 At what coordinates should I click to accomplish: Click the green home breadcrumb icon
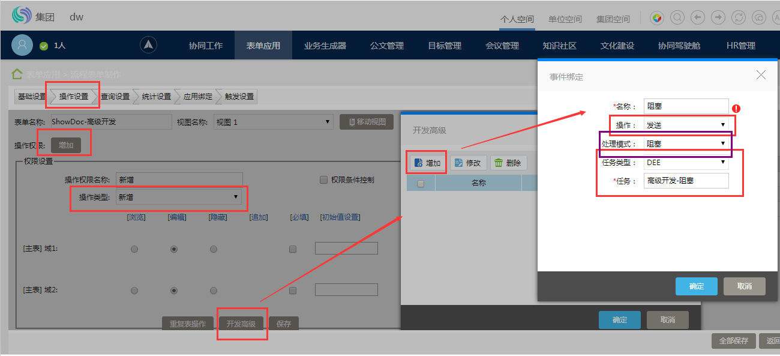click(x=17, y=74)
